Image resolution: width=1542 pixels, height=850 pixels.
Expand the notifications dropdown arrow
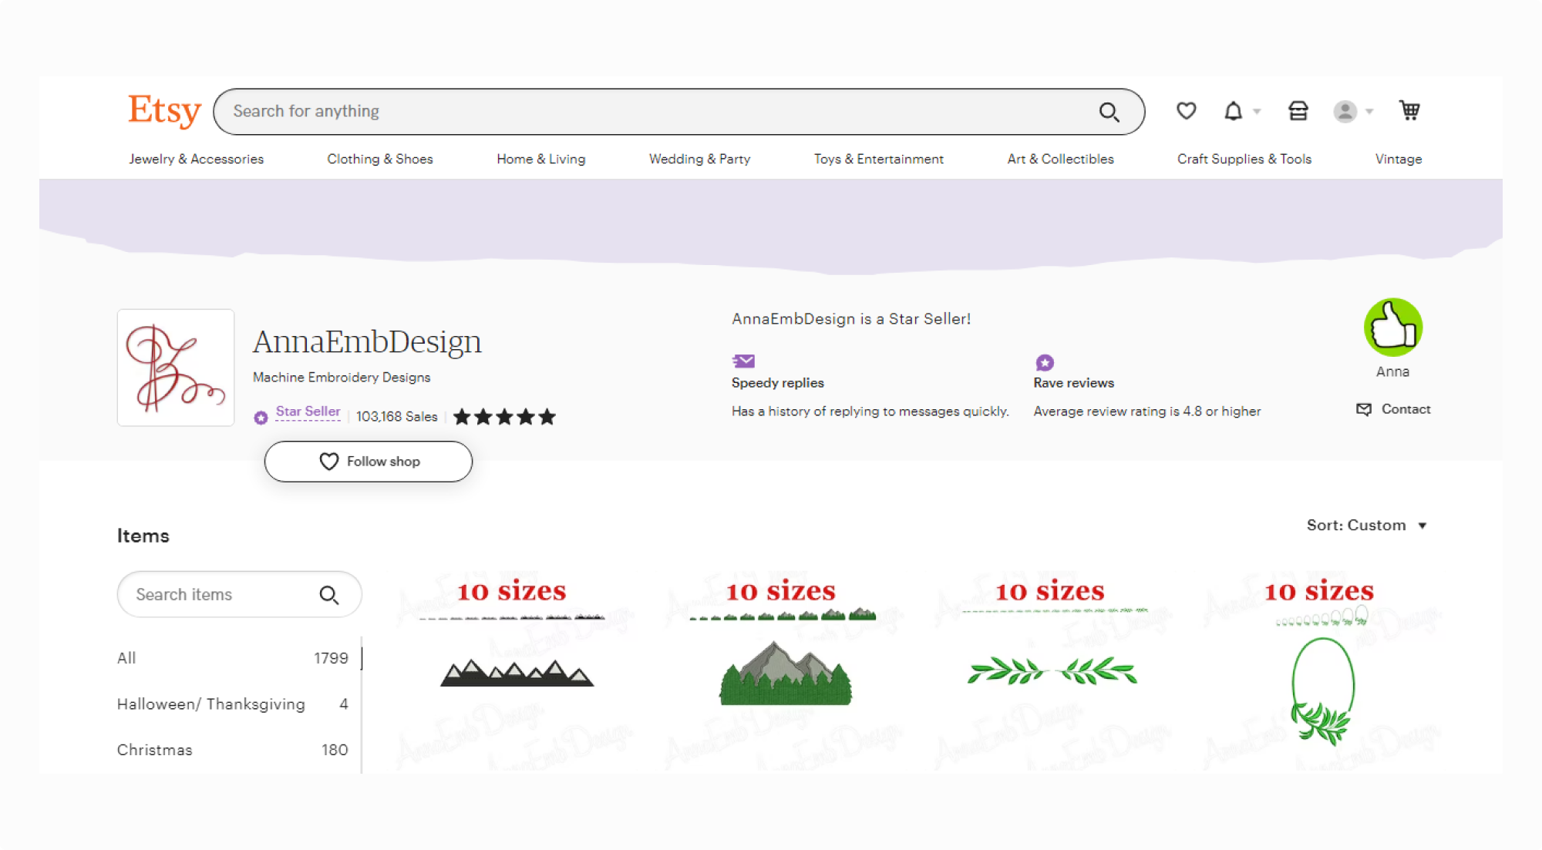click(1257, 112)
